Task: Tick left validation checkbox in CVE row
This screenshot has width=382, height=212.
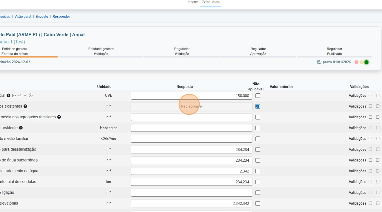Action: tap(370, 95)
